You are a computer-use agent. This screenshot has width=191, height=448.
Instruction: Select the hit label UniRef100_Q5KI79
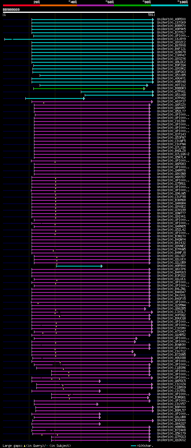[171, 434]
